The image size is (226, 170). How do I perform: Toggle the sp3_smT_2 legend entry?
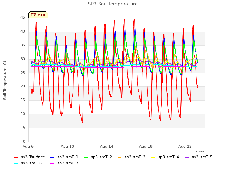98,157
